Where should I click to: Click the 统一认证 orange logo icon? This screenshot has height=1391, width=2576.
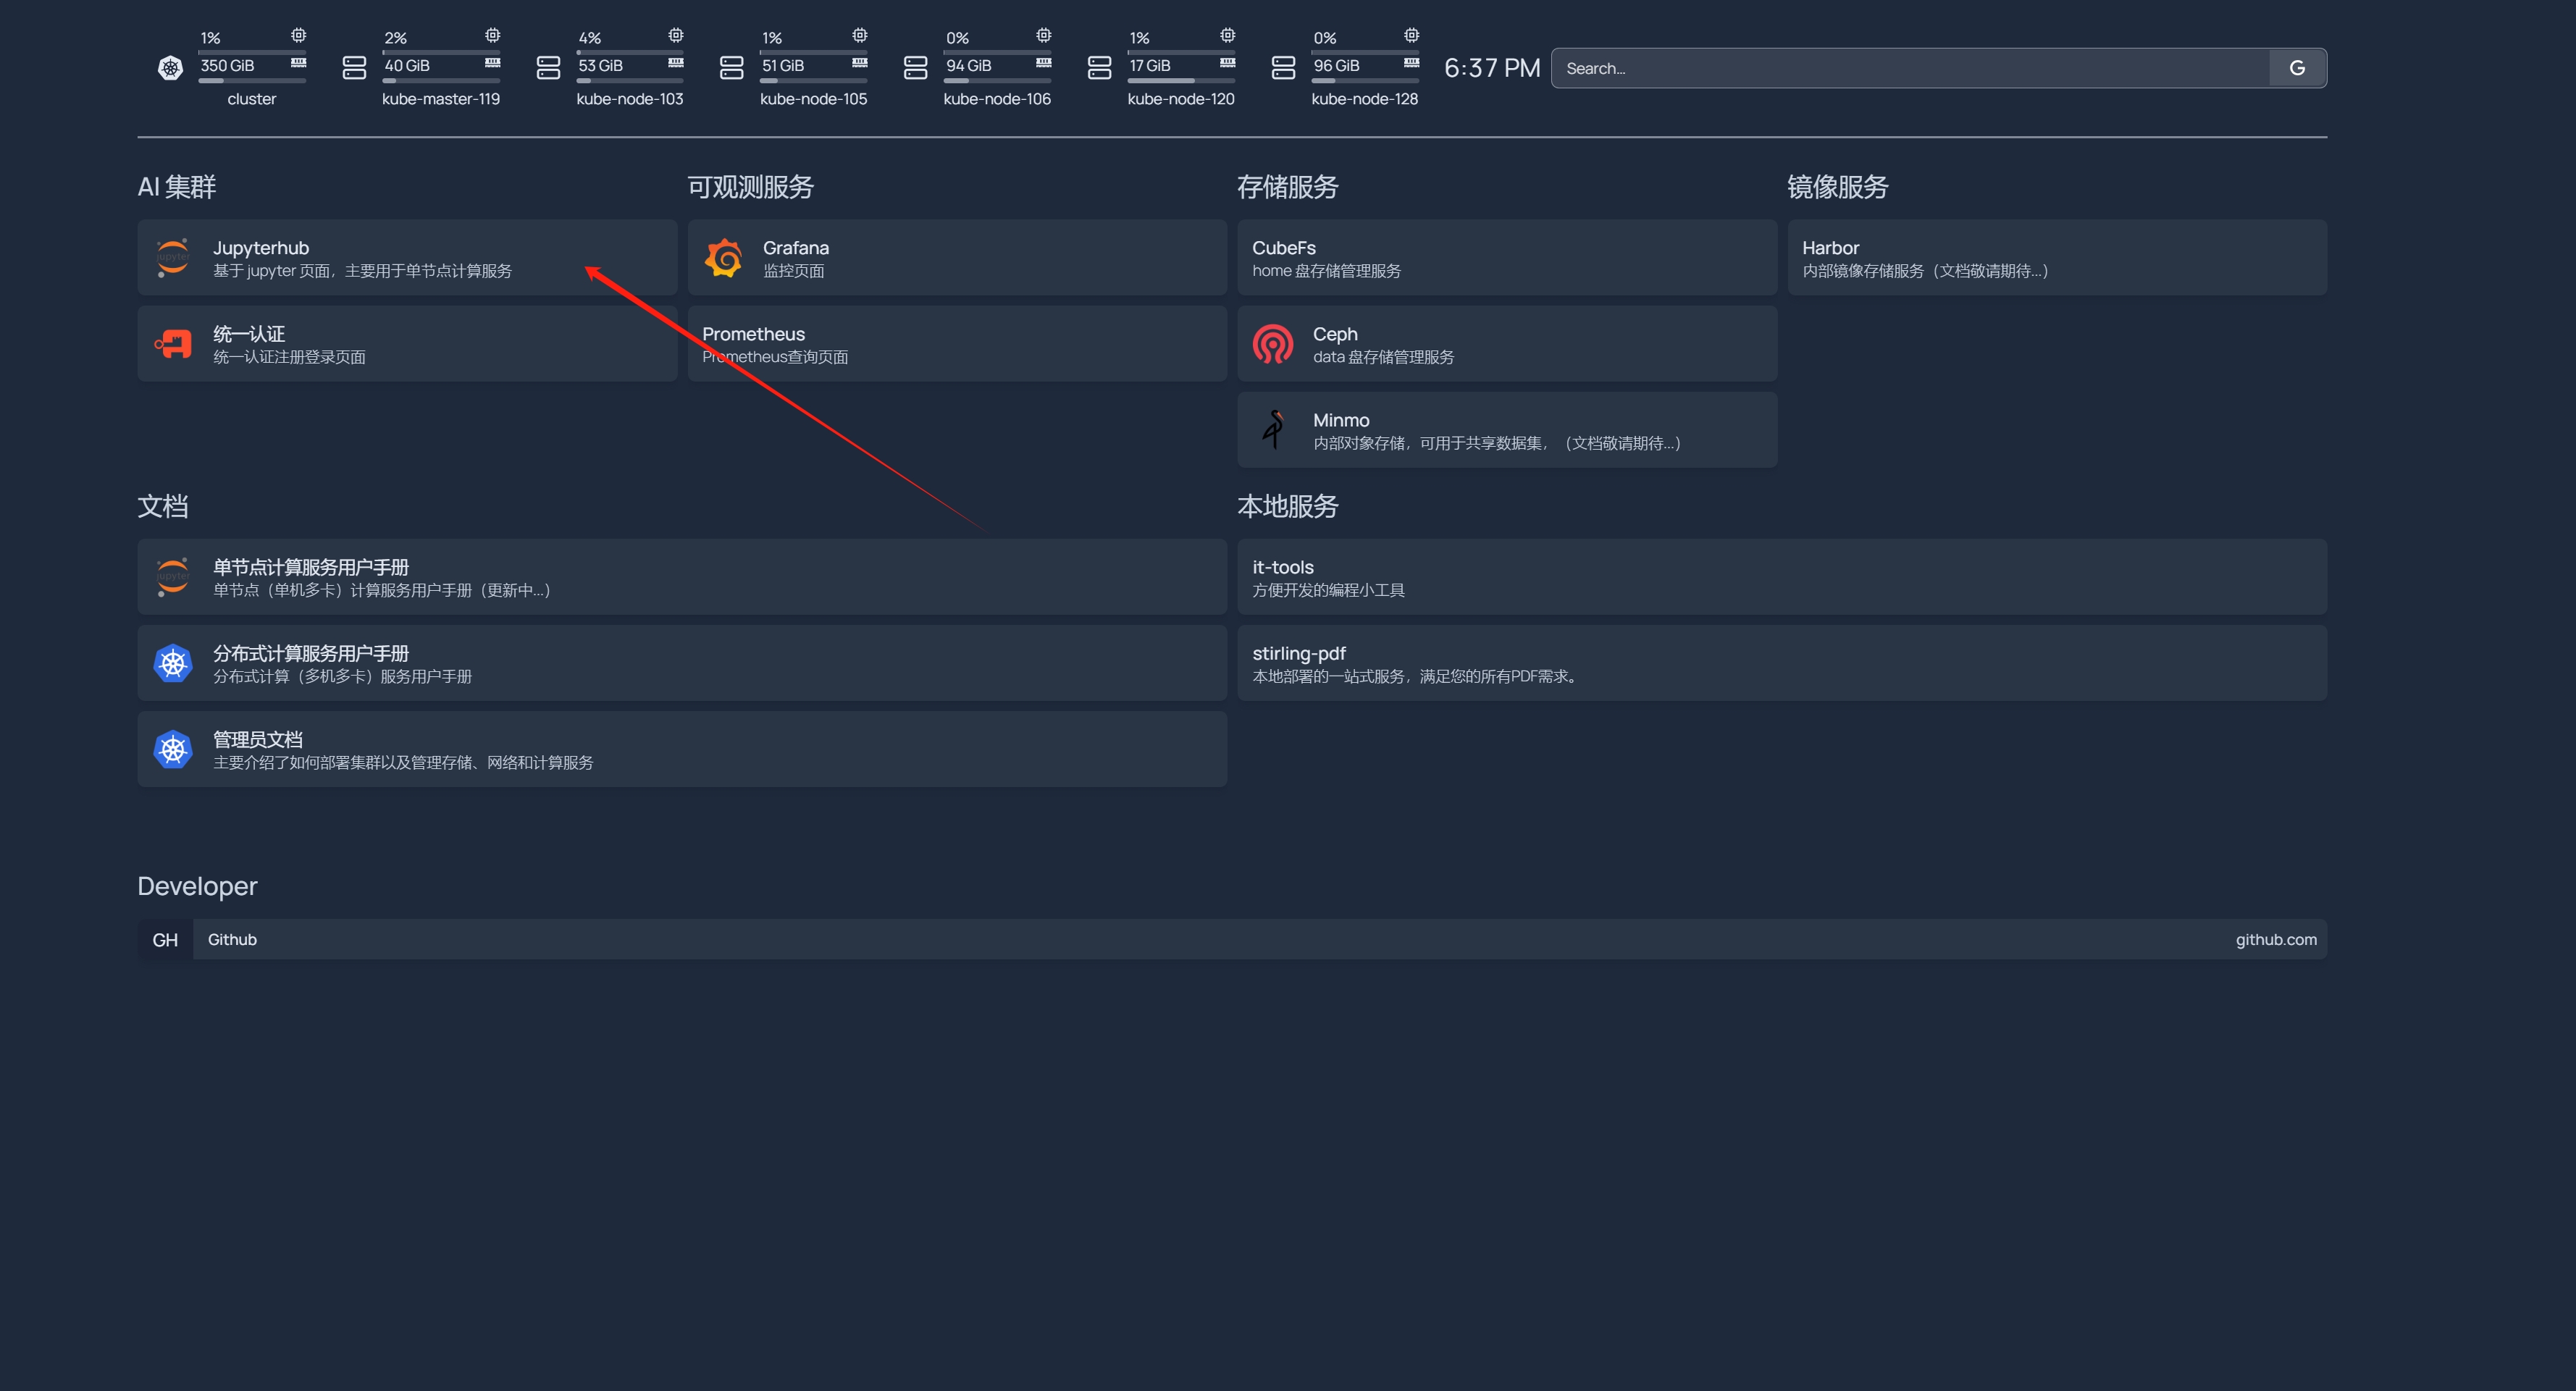point(172,344)
